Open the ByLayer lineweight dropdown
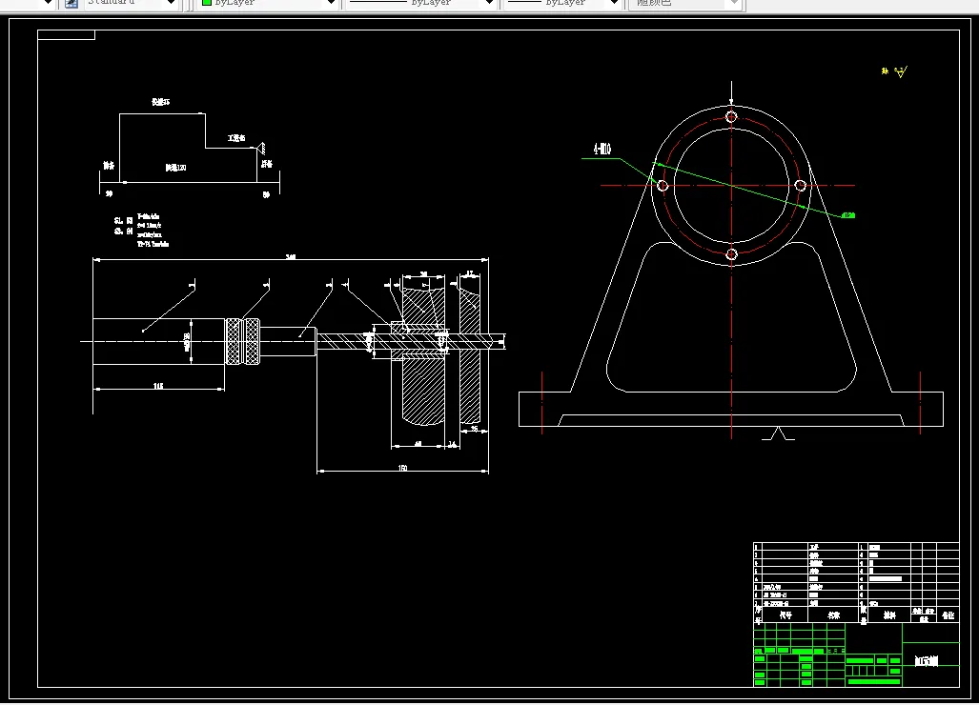This screenshot has height=705, width=979. [x=562, y=4]
